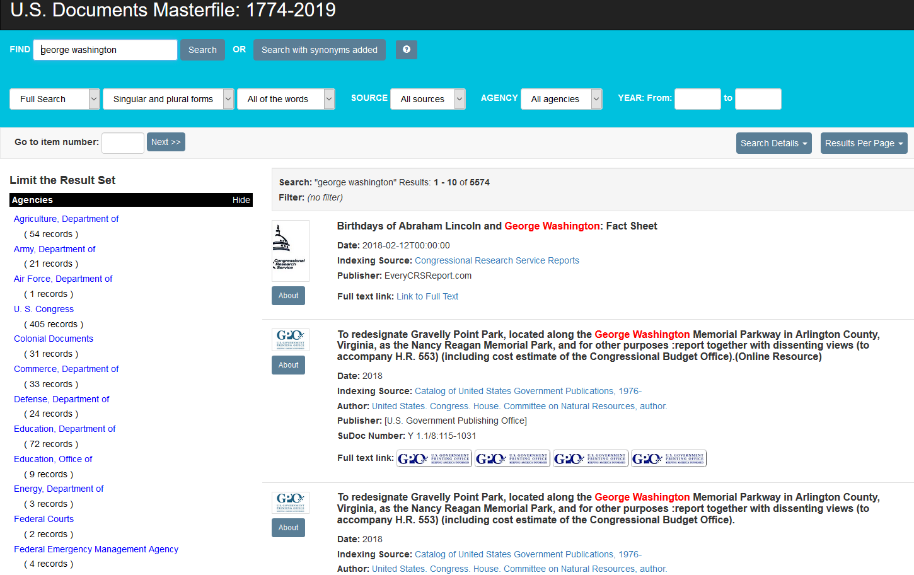The image size is (914, 575).
Task: Select '54 records' count text
Action: [51, 234]
